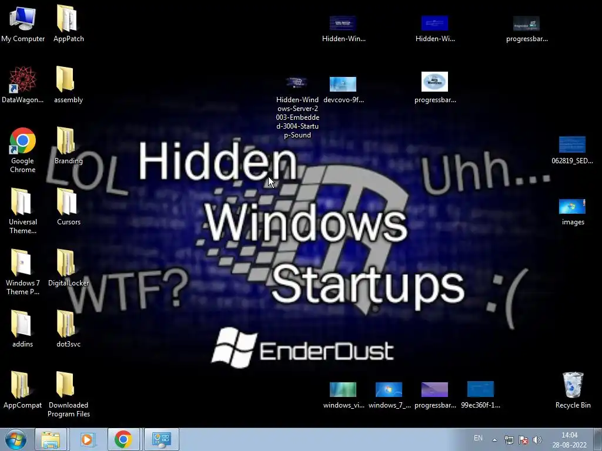Select the Windows 7 Theme P... folder
602x451 pixels.
click(23, 272)
